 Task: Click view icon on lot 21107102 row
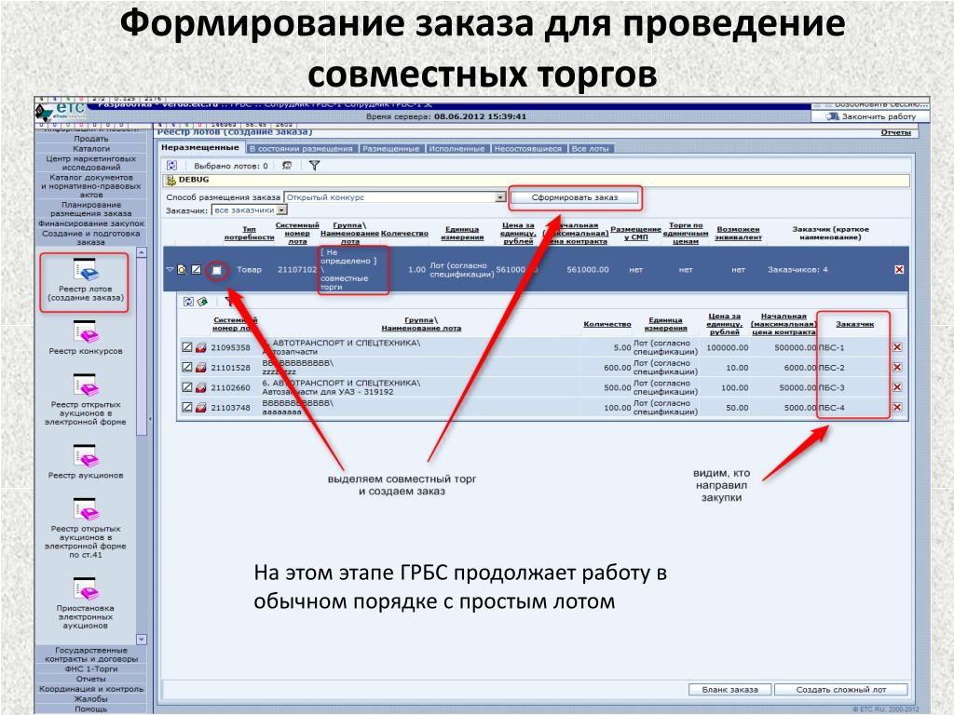(182, 269)
